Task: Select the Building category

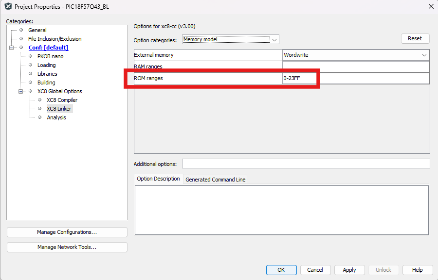Action: tap(46, 82)
